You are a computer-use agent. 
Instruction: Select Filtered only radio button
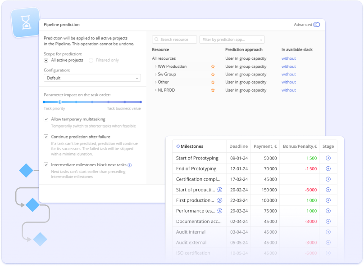[x=91, y=60]
